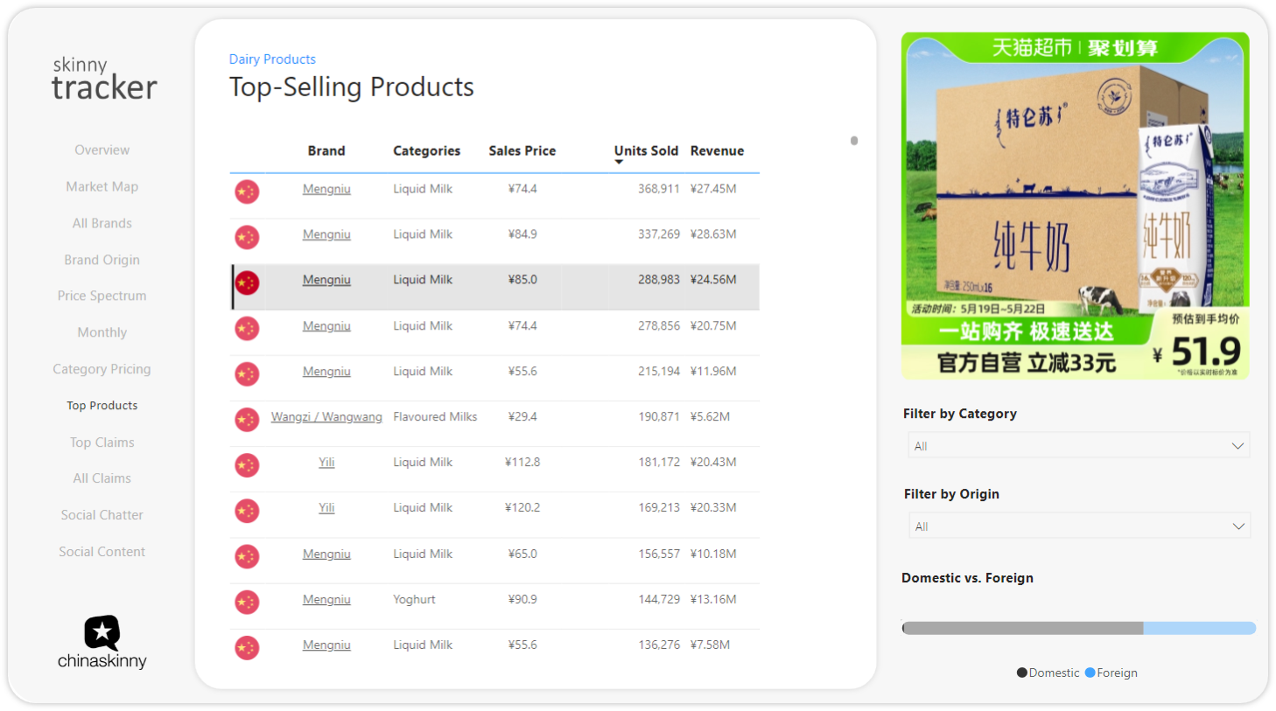This screenshot has height=711, width=1276.
Task: Open Yili link in ¥120.2 row
Action: click(326, 507)
